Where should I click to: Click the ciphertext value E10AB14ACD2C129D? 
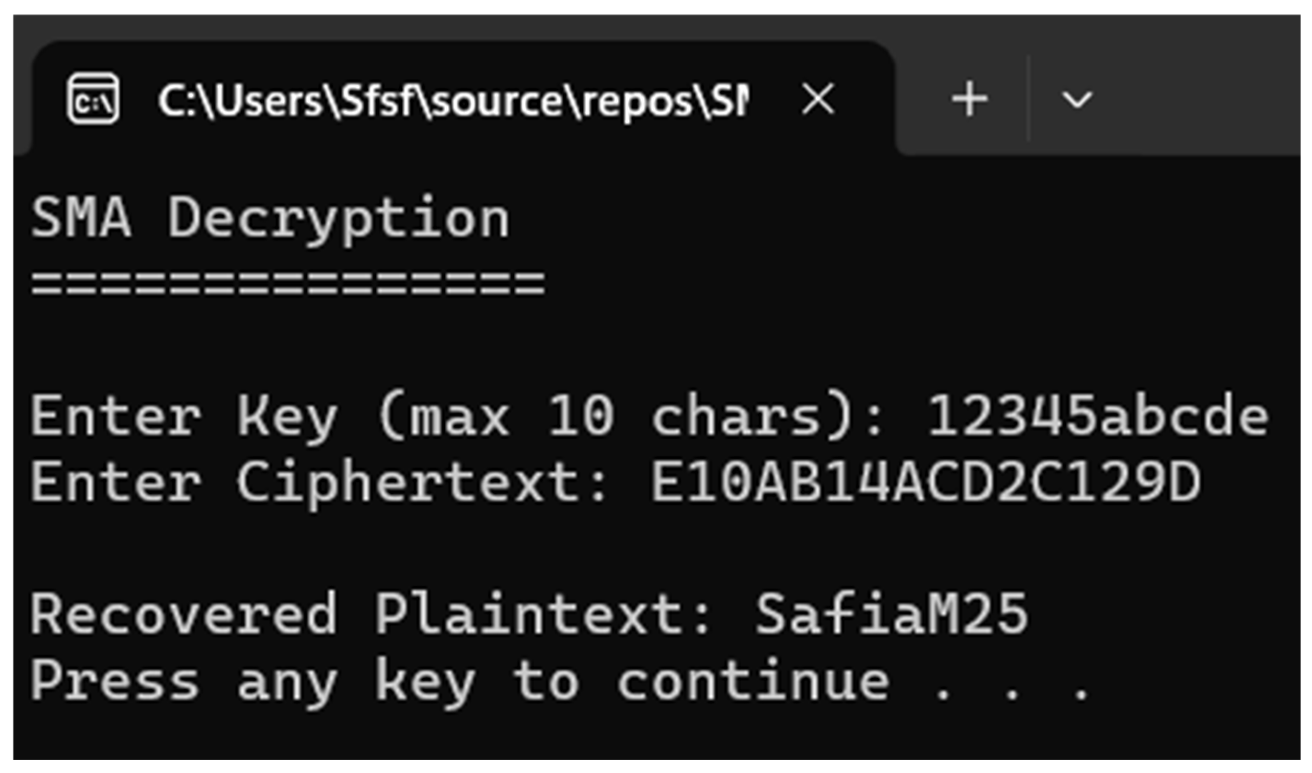(926, 483)
